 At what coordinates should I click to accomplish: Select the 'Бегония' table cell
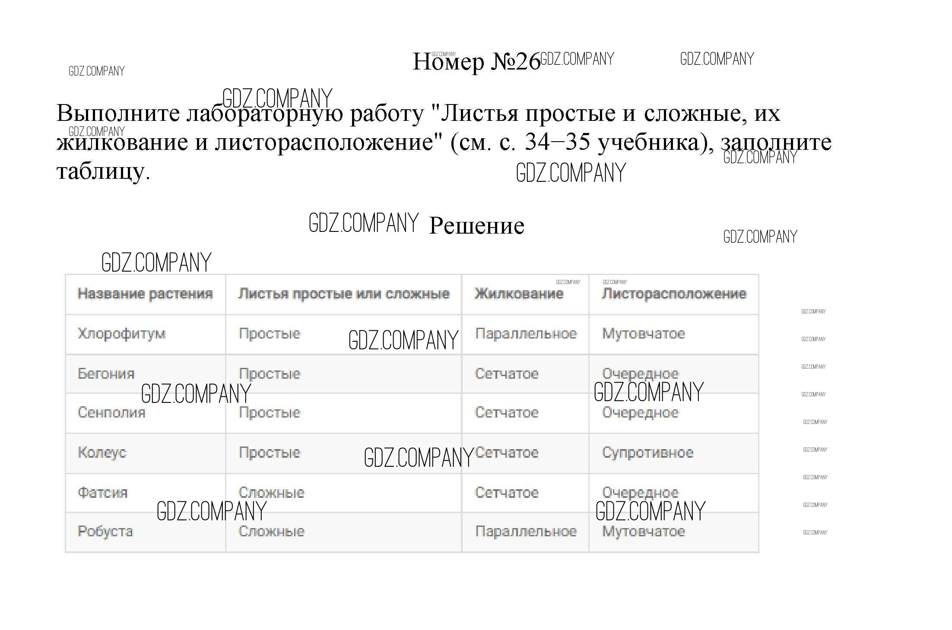(106, 374)
